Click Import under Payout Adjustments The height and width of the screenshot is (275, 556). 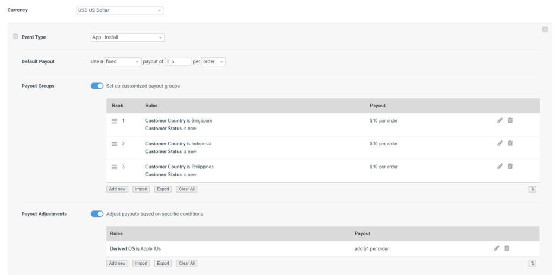141,263
